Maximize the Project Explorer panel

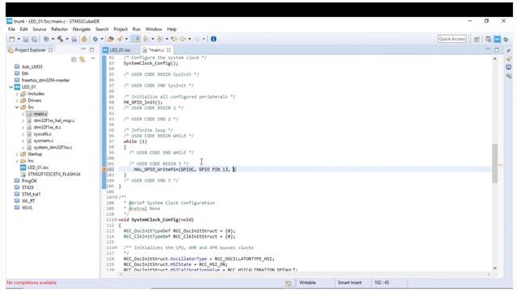pyautogui.click(x=92, y=49)
